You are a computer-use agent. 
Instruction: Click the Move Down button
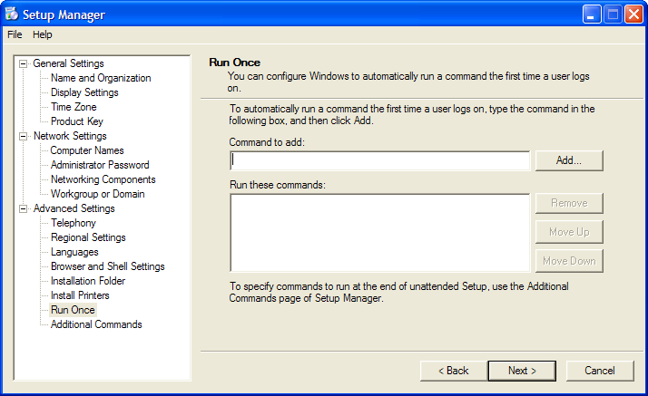tap(569, 261)
